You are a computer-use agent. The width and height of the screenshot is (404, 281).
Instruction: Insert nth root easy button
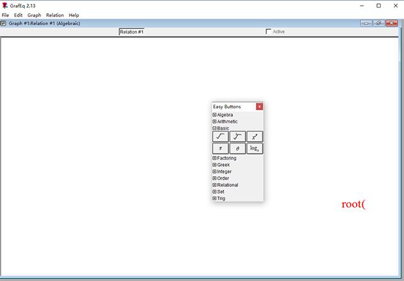coord(237,136)
